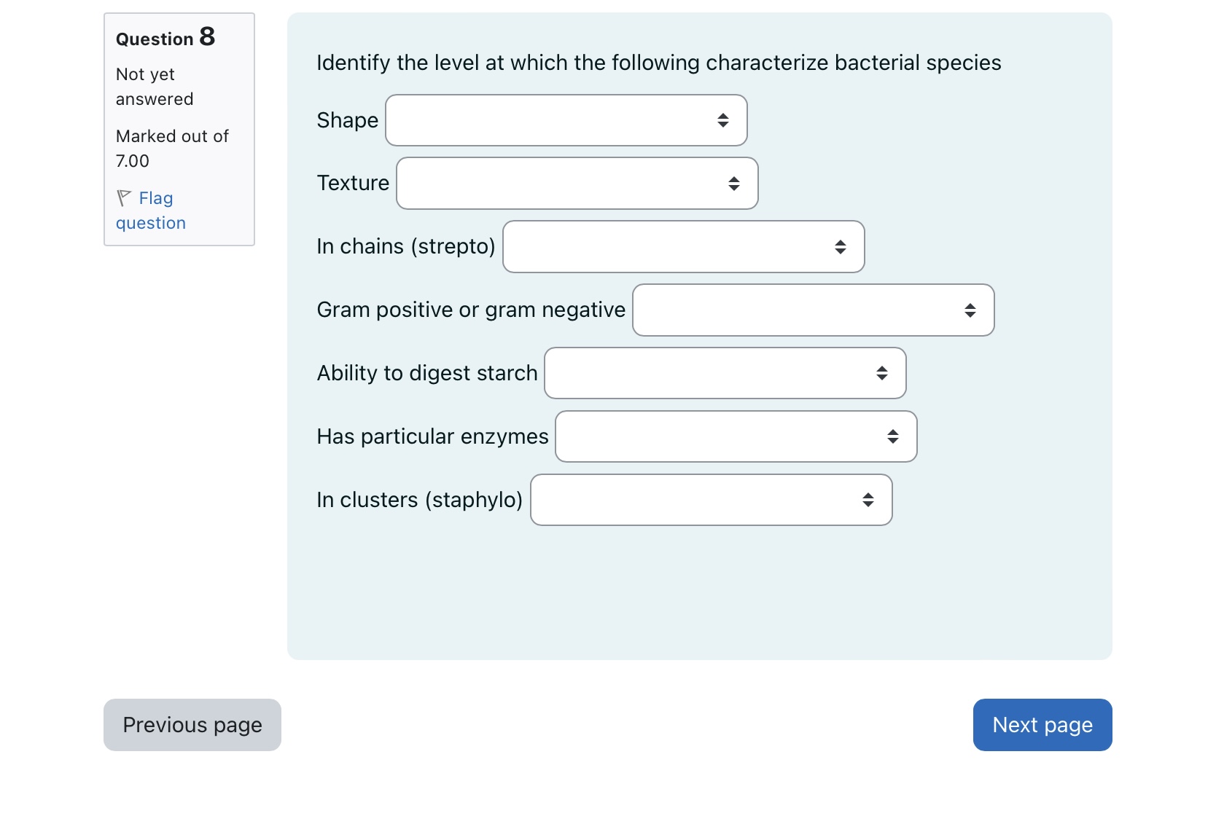Click the Texture label
This screenshot has width=1216, height=824.
click(354, 183)
